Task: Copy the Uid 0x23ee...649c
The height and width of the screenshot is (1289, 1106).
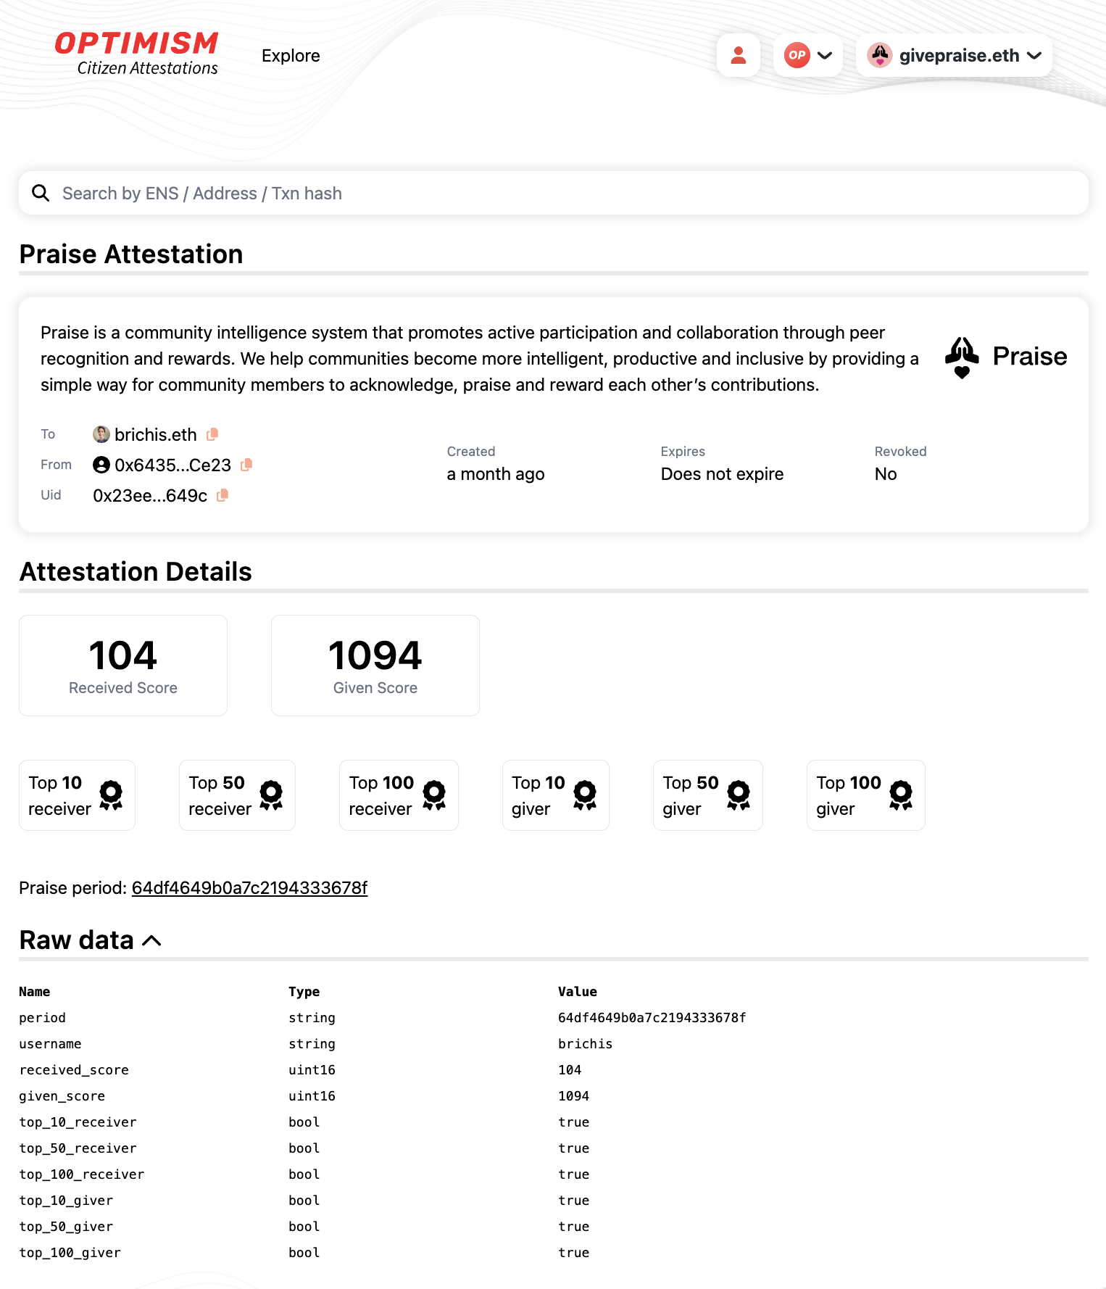Action: (x=223, y=495)
